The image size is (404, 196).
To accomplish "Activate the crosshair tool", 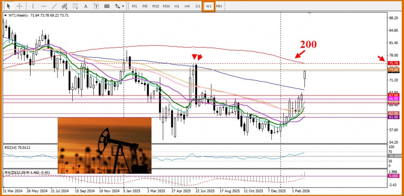I will [x=19, y=6].
